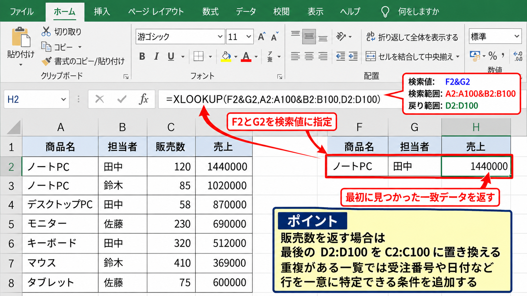Viewport: 527px width, 296px height.
Task: Click the accounting currency format icon
Action: 475,56
